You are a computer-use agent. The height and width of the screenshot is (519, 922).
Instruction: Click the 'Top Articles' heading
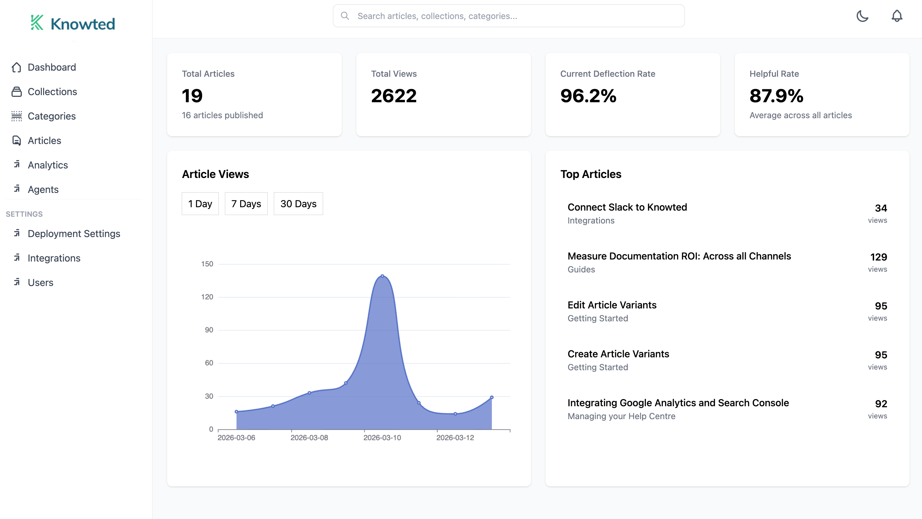[590, 174]
